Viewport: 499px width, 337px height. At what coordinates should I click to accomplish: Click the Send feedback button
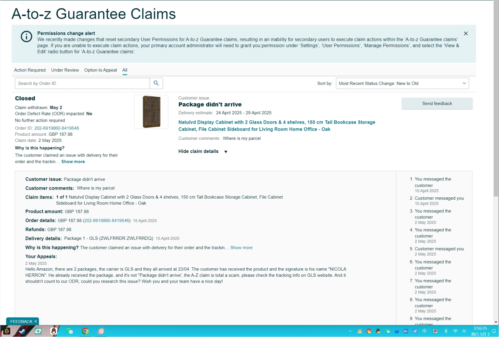[437, 103]
